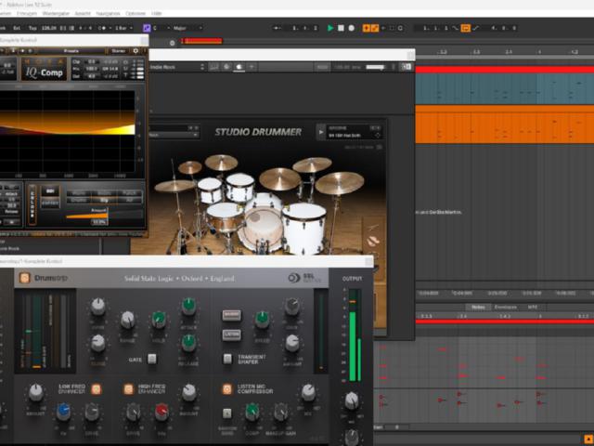Viewport: 594px width, 446px height.
Task: Click the Gate Release green knob
Action: tap(188, 343)
